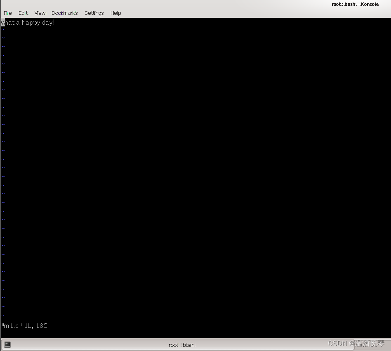
Task: Click the "1L" line count indicator
Action: pyautogui.click(x=28, y=325)
